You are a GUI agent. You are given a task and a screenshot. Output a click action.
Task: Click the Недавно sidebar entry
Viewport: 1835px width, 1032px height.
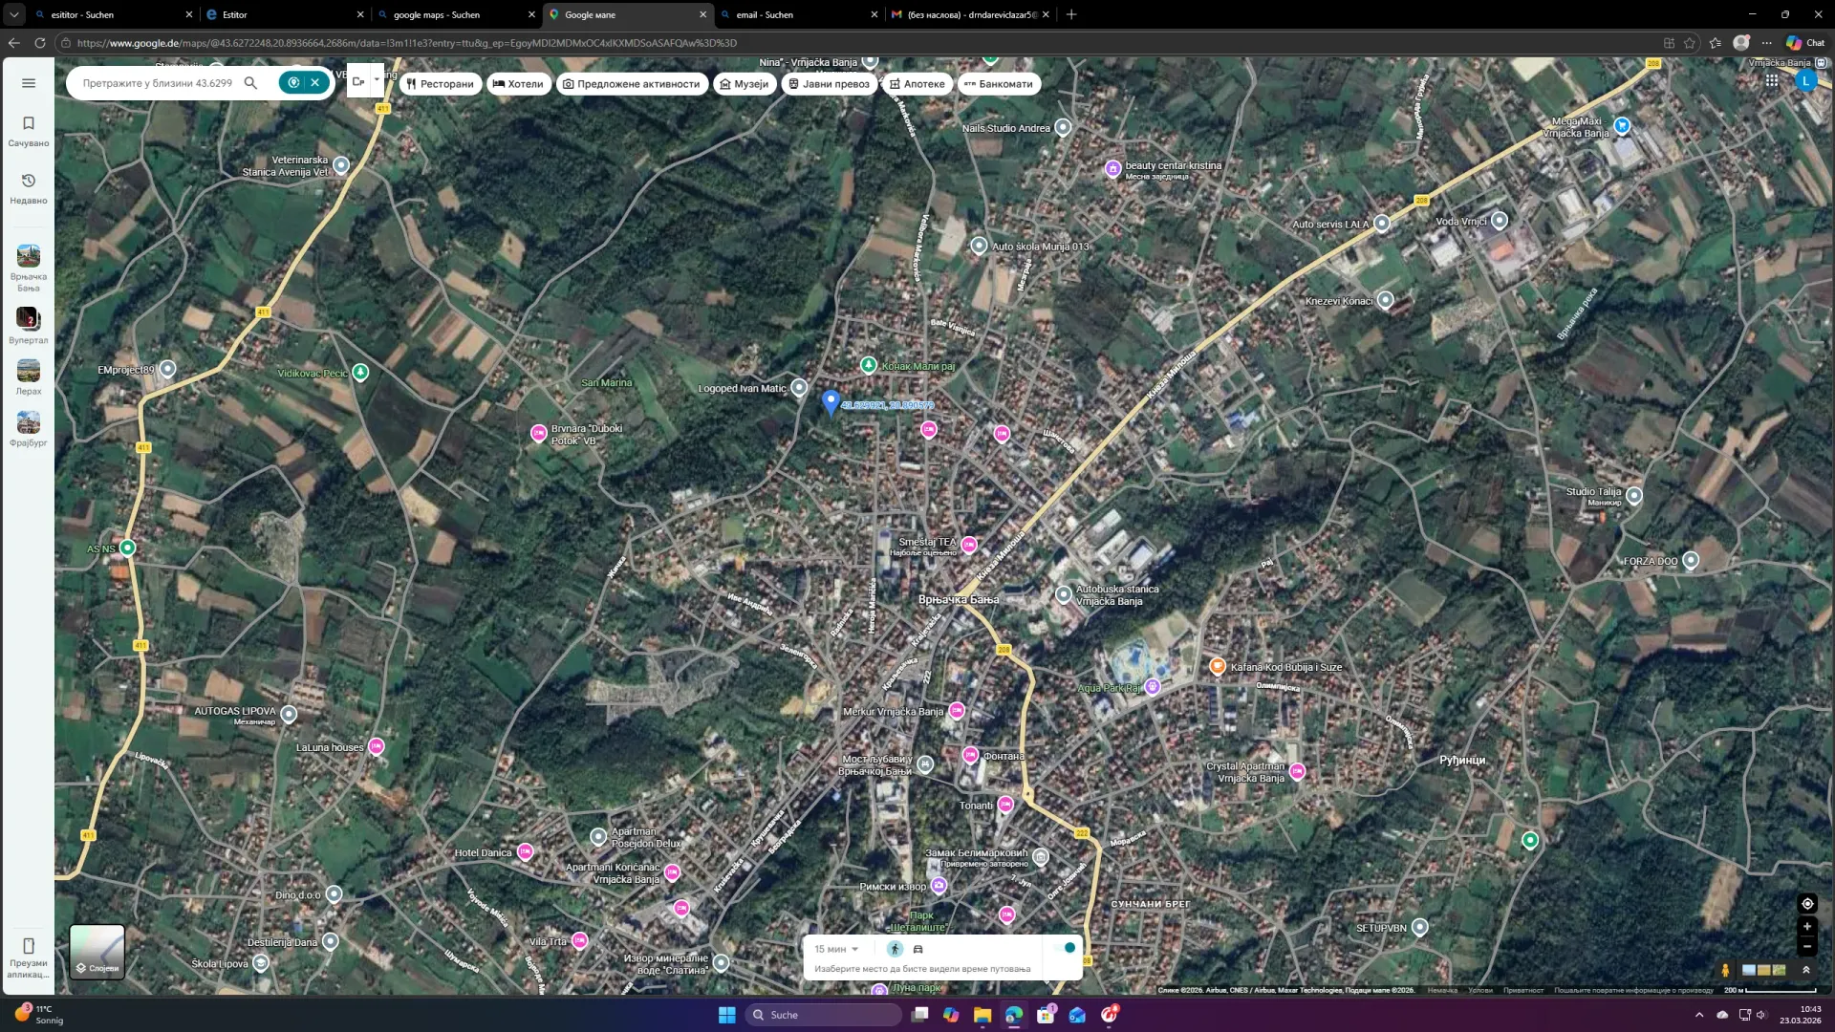tap(28, 187)
